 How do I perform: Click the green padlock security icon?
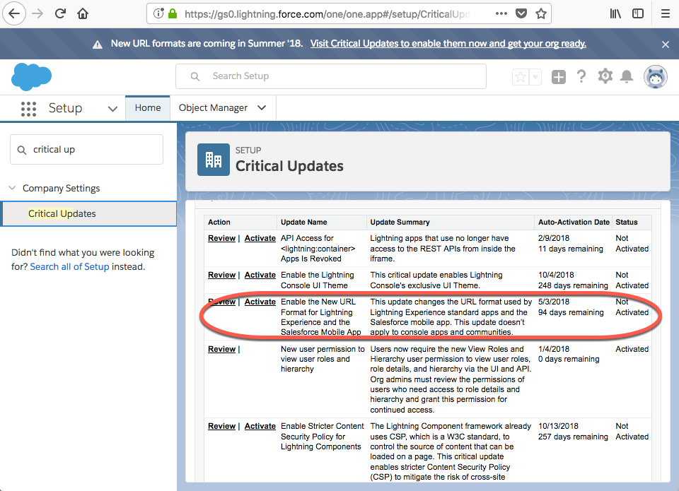tap(173, 14)
